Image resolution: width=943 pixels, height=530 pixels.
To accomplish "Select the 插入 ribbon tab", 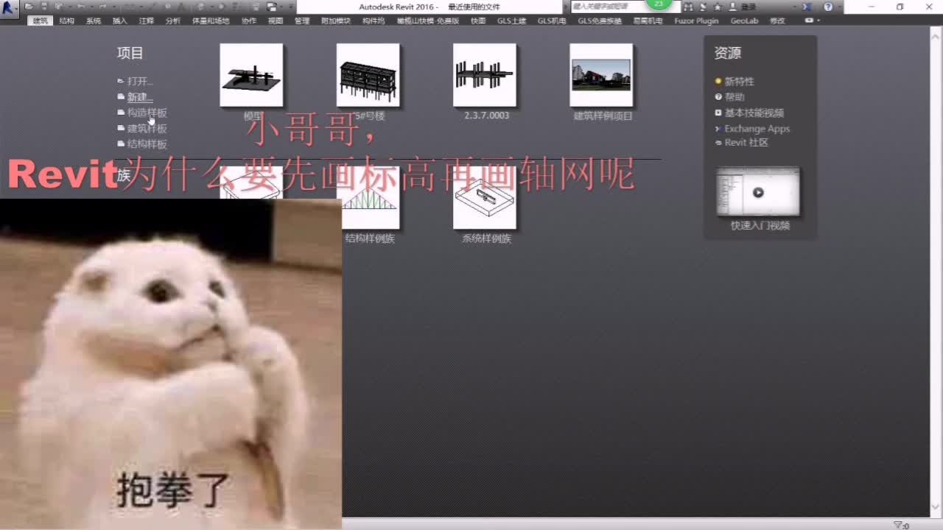I will tap(120, 21).
